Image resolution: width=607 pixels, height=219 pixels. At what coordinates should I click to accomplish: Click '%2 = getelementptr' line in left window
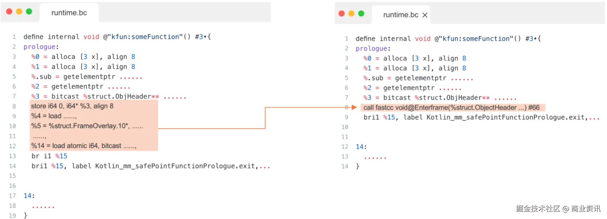[81, 87]
